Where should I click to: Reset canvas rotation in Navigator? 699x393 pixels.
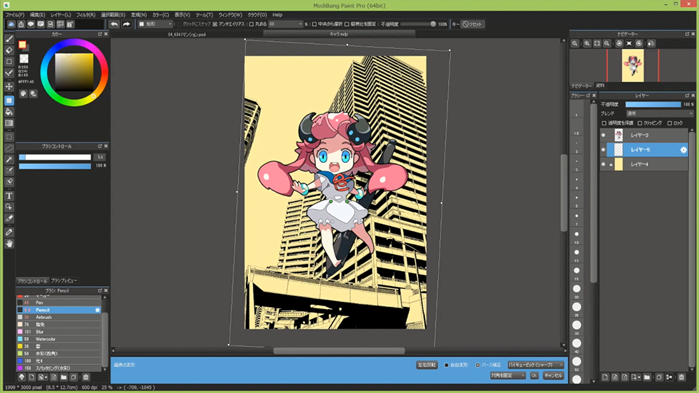[x=629, y=43]
